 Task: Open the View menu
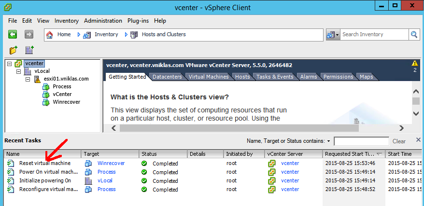point(43,21)
